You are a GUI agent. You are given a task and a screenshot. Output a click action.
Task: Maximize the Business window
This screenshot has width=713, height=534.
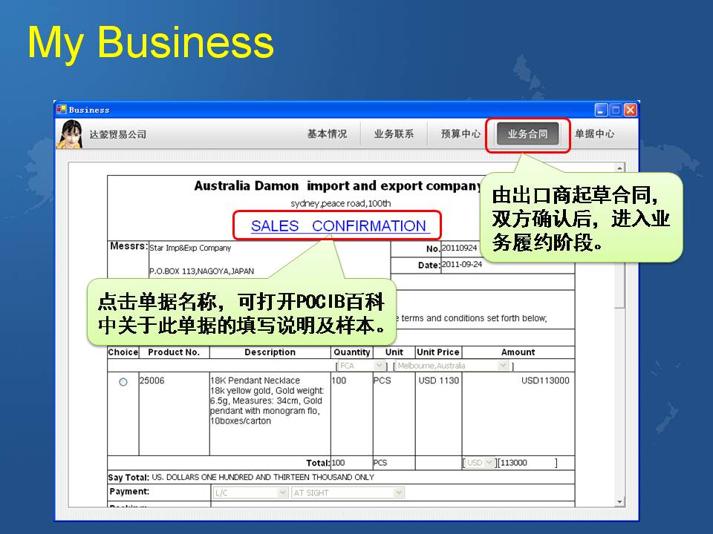click(616, 110)
